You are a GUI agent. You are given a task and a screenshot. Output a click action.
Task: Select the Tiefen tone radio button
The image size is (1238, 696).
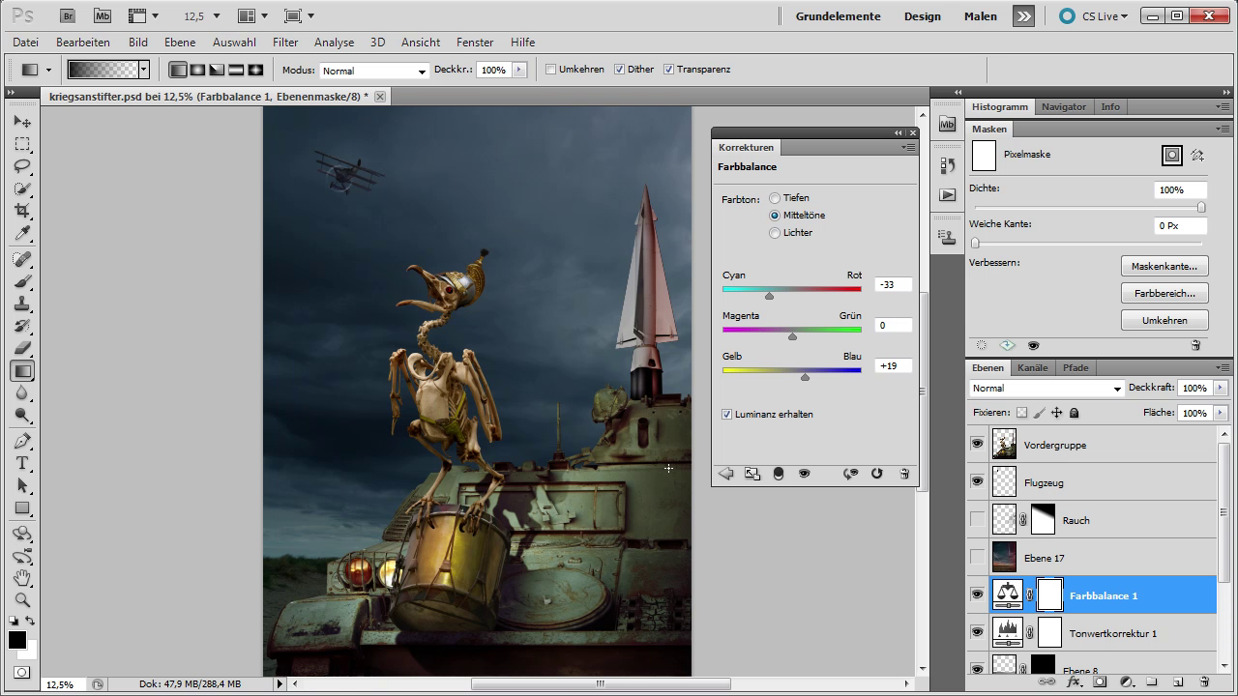coord(775,198)
